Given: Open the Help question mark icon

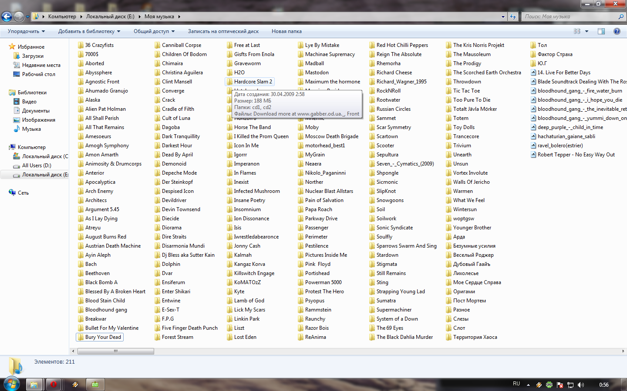Looking at the screenshot, I should (617, 31).
